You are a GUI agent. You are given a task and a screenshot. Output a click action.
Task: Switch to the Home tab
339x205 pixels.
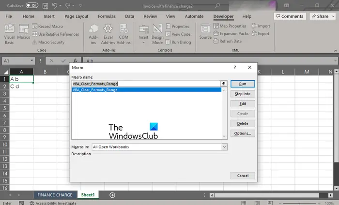click(29, 16)
